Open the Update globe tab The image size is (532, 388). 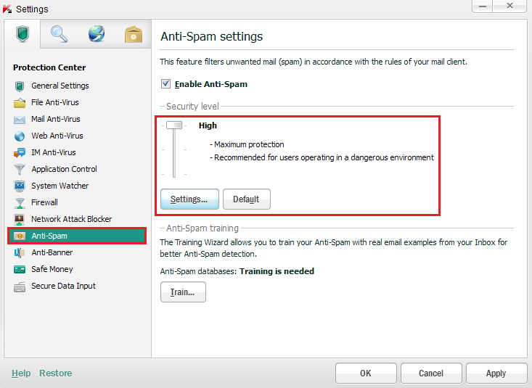click(x=97, y=34)
